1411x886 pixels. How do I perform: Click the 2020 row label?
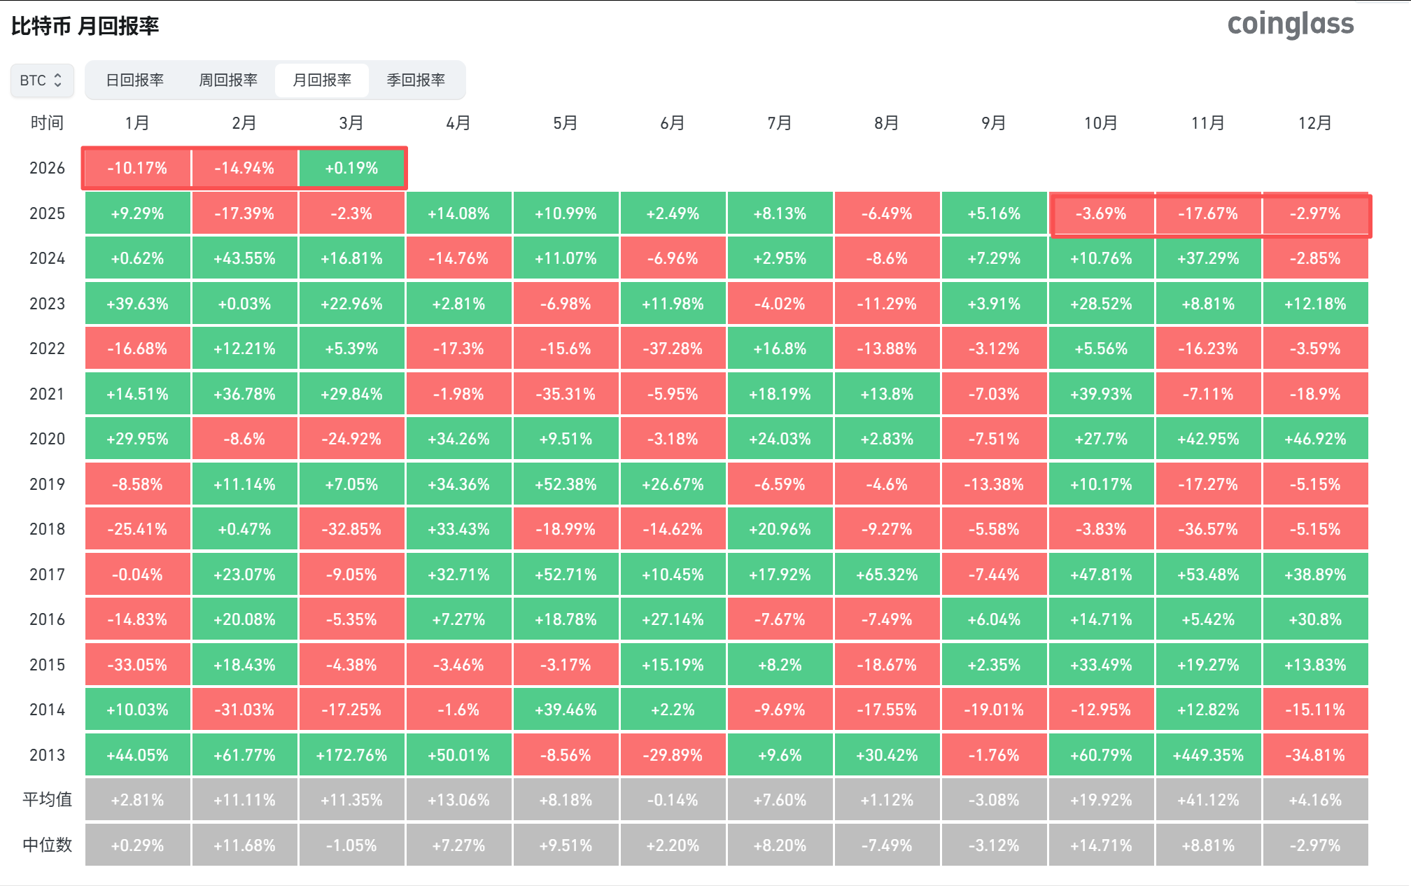[x=47, y=439]
